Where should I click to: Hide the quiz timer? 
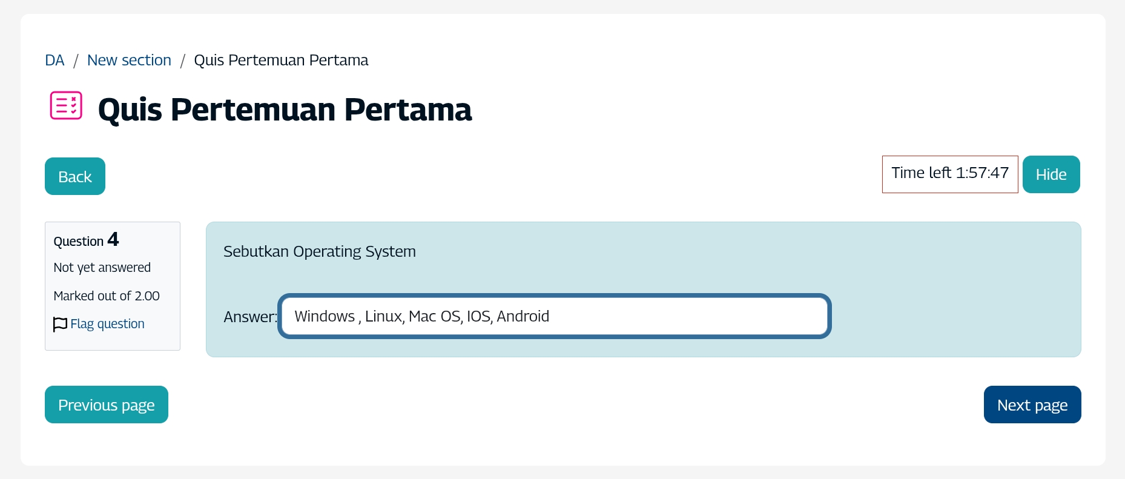point(1051,174)
